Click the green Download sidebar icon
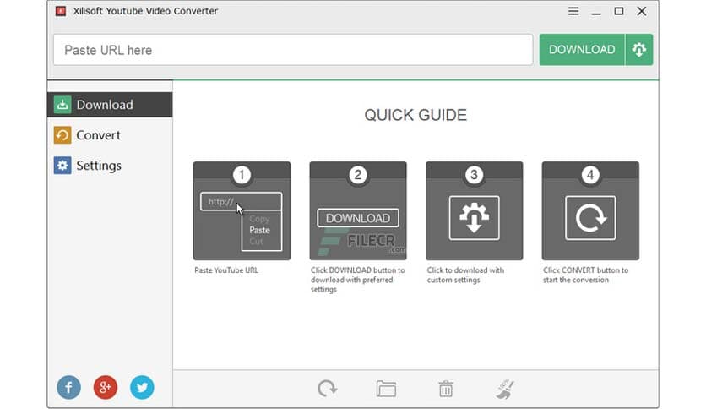 pos(62,105)
